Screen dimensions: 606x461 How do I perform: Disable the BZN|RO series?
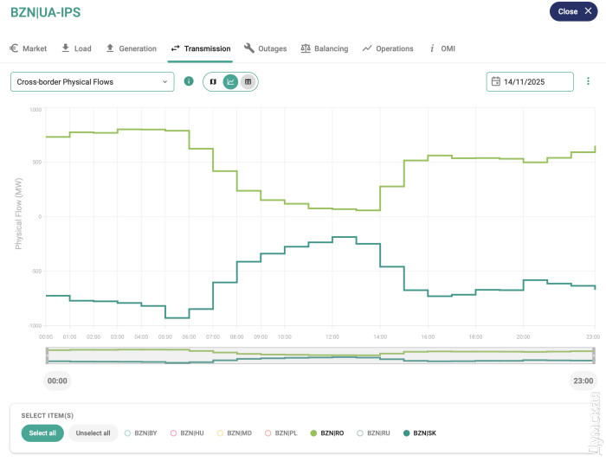[327, 432]
